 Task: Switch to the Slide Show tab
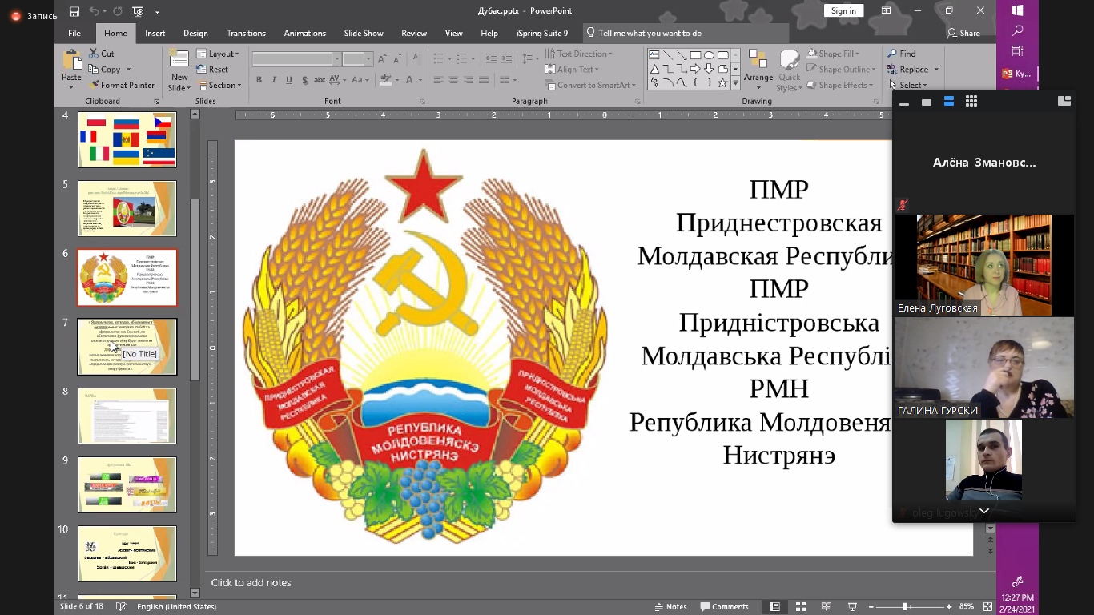(364, 34)
